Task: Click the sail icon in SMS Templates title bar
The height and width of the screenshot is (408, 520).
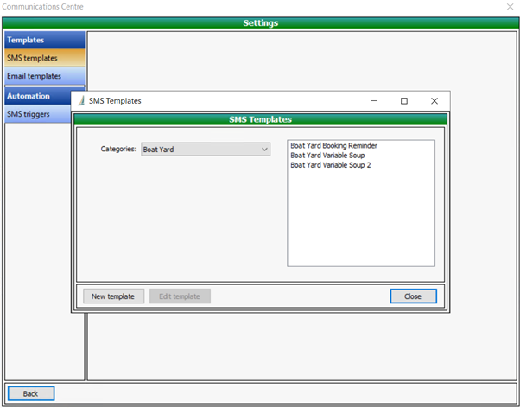Action: 81,101
